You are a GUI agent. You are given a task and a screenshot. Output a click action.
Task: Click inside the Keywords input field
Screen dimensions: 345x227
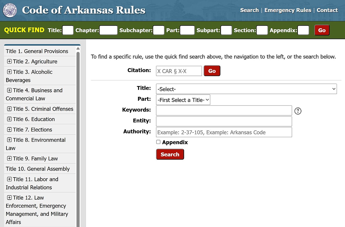(224, 110)
